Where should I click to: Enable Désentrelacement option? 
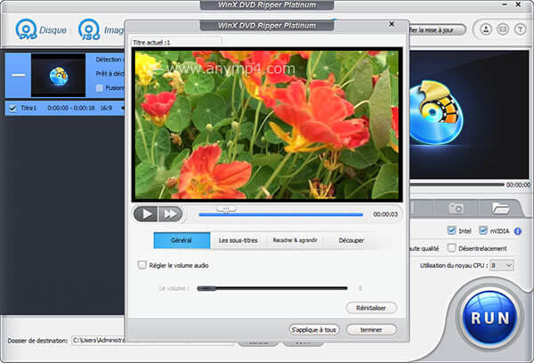pos(451,248)
